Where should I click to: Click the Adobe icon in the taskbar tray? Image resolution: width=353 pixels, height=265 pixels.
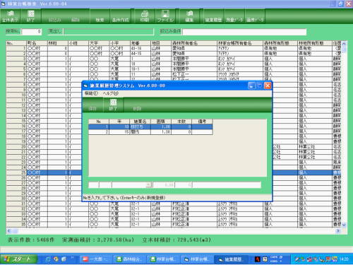coord(258,259)
